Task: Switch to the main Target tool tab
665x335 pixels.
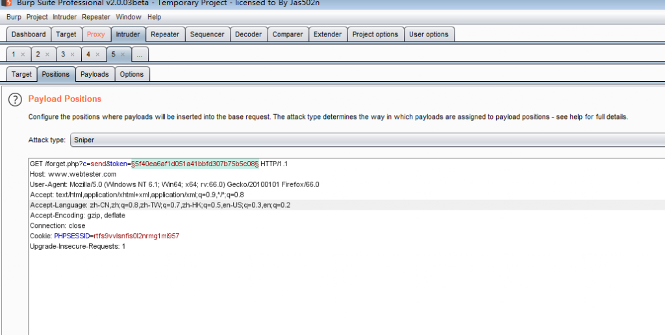Action: (x=66, y=34)
